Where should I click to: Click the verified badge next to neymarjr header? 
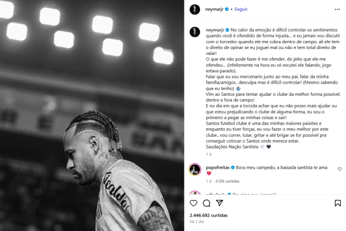coord(227,9)
